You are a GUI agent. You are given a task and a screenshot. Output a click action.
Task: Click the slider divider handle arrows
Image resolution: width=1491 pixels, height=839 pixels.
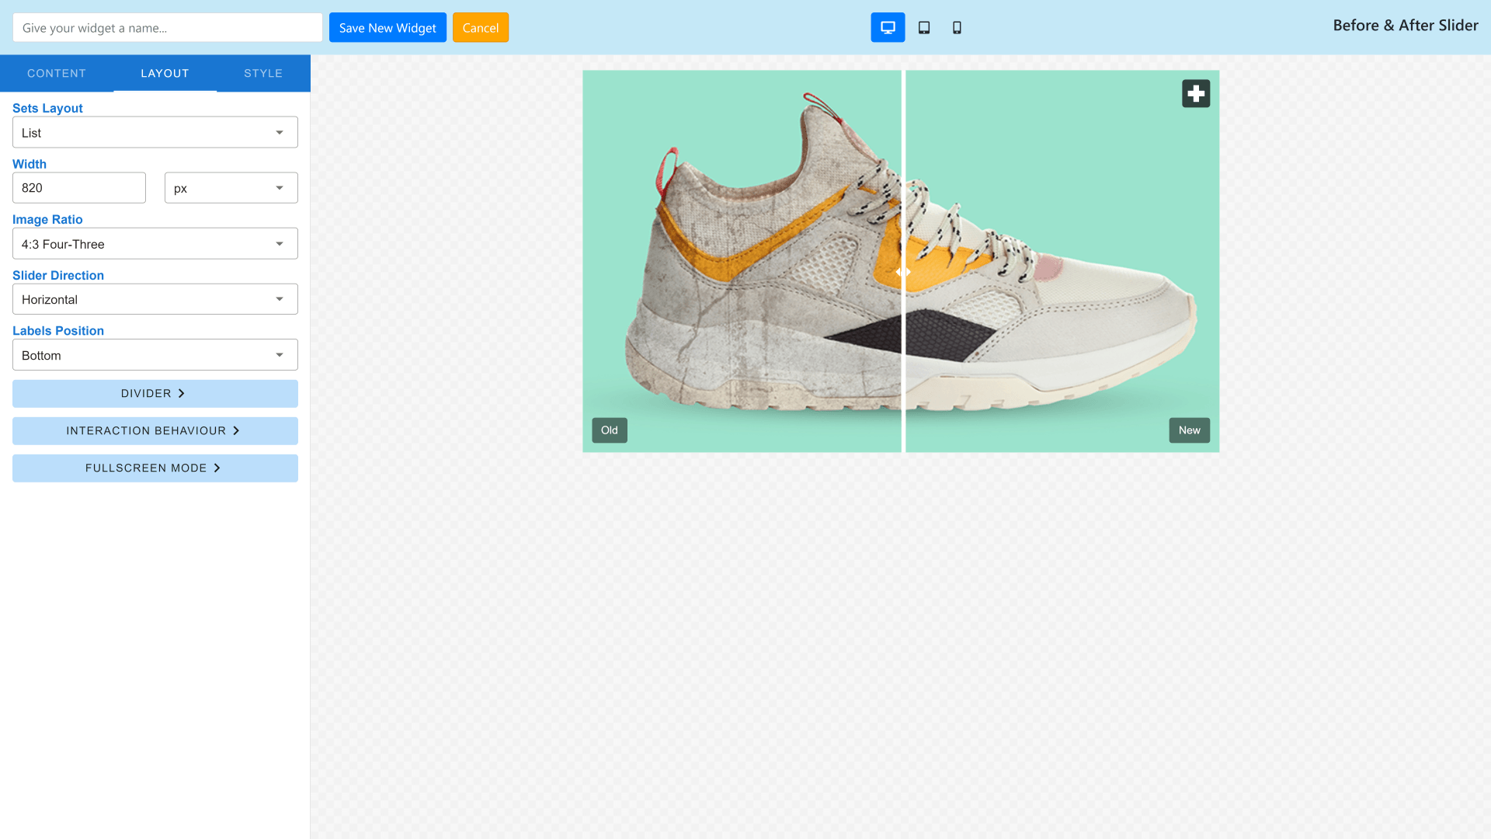coord(903,272)
